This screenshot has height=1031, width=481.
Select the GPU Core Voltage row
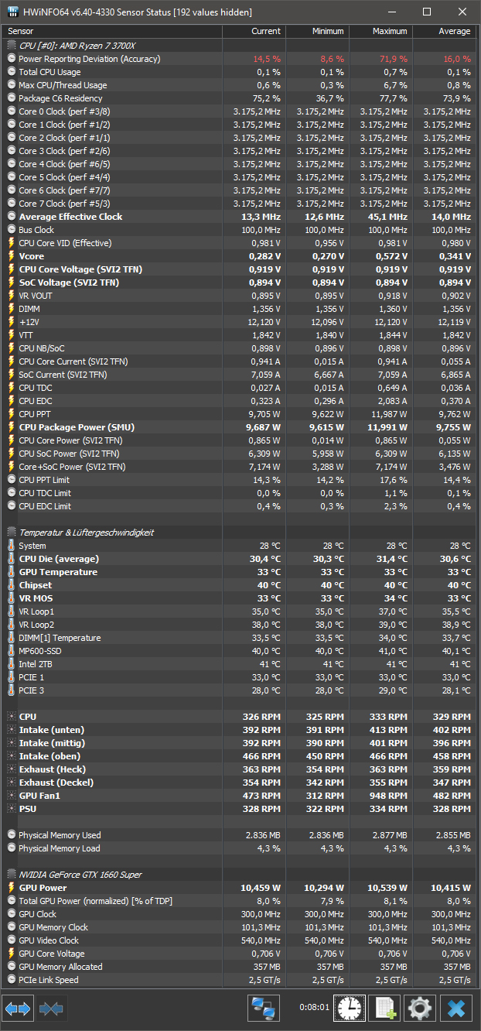click(x=239, y=954)
